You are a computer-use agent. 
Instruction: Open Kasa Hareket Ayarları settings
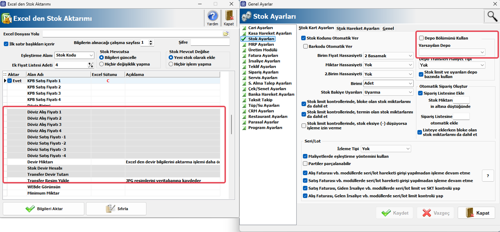tap(270, 33)
